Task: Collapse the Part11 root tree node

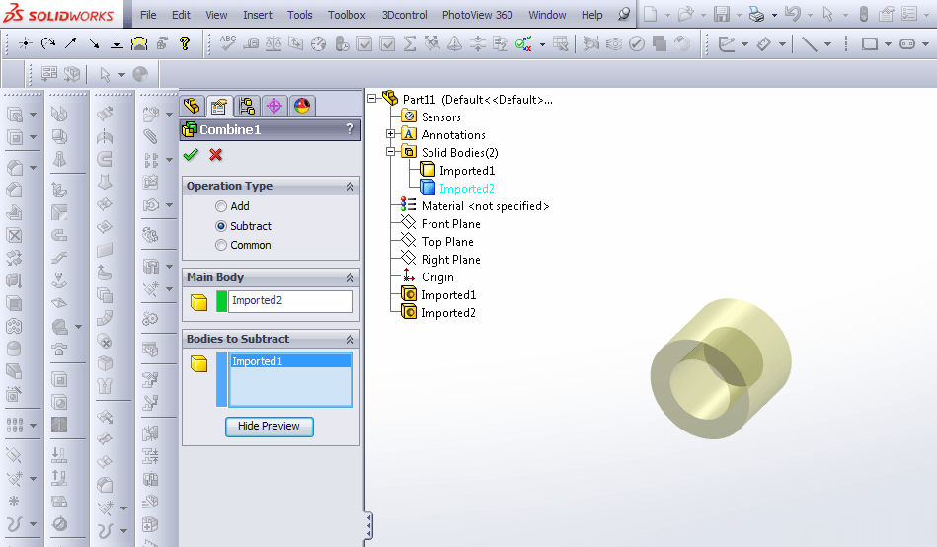Action: click(x=371, y=98)
